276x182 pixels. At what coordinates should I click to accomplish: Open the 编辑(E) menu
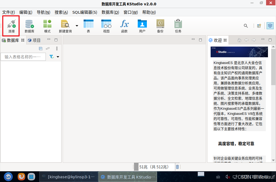26,12
